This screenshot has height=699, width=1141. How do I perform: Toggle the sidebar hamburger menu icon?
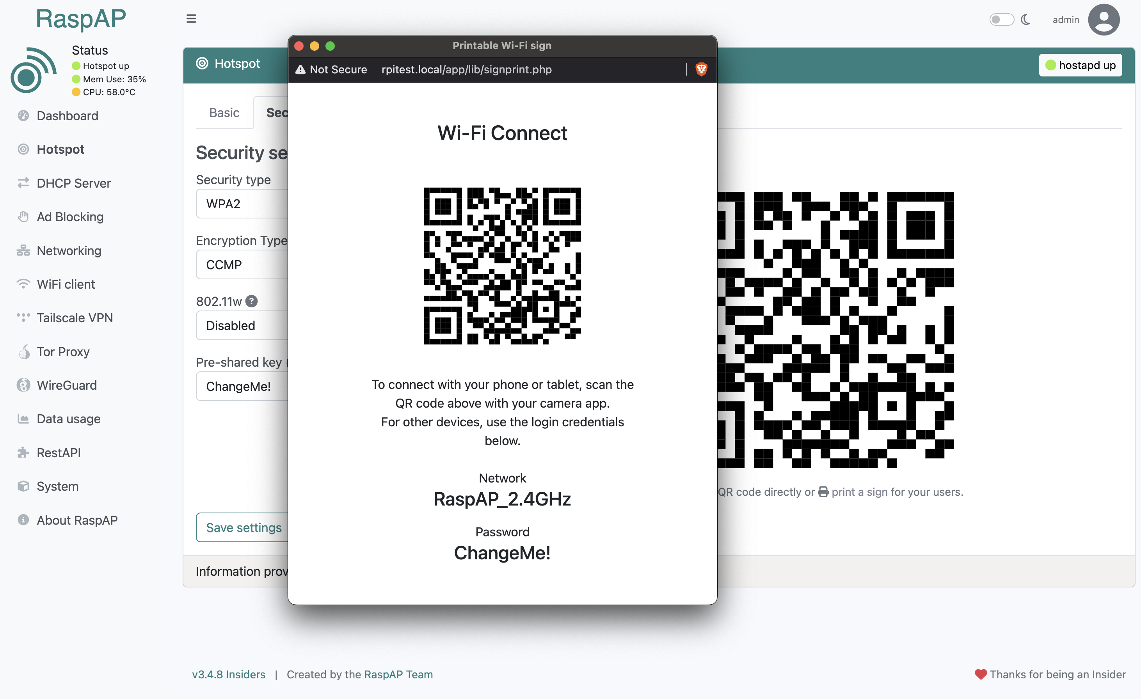[x=191, y=19]
